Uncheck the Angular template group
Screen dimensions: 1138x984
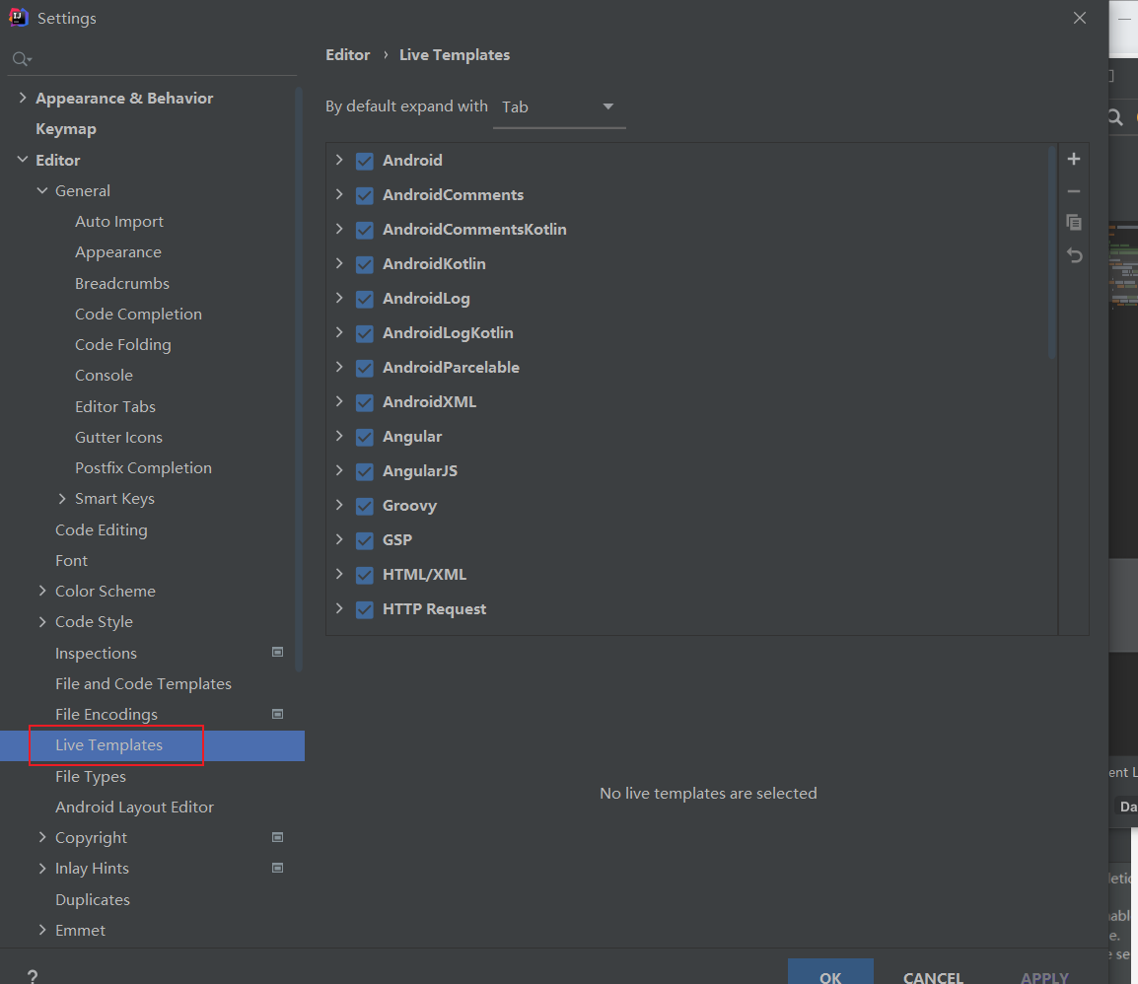pyautogui.click(x=364, y=437)
